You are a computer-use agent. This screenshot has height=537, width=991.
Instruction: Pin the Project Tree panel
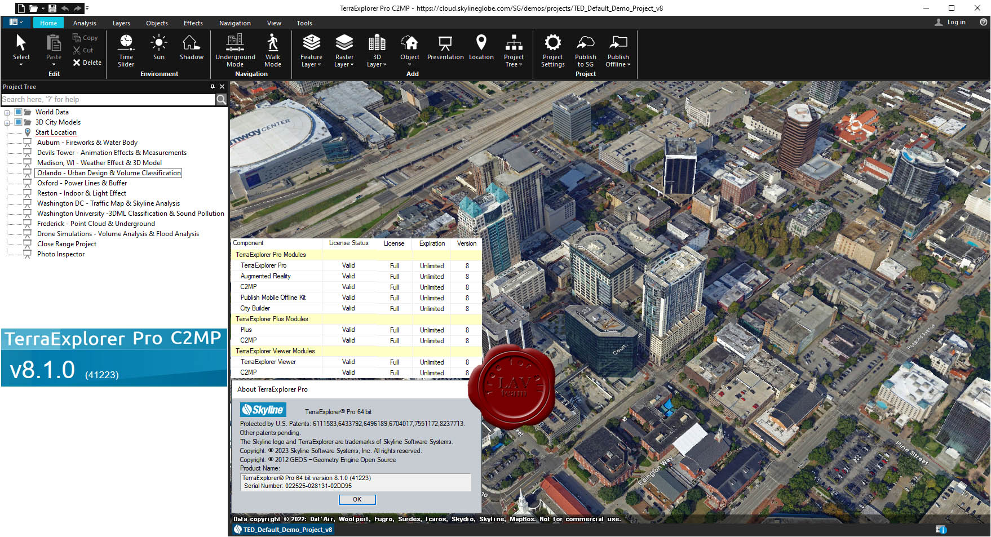click(x=213, y=87)
